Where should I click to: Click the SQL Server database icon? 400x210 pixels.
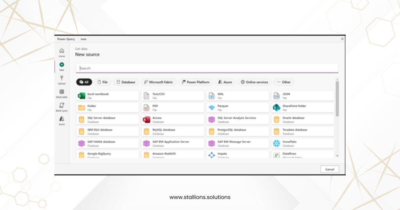coord(81,119)
